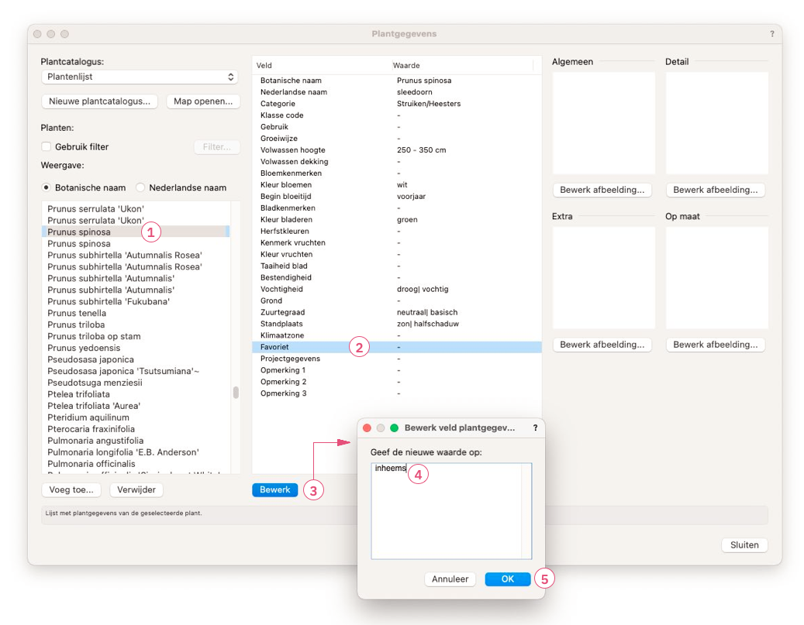Select the Standplaats field row

(x=397, y=324)
